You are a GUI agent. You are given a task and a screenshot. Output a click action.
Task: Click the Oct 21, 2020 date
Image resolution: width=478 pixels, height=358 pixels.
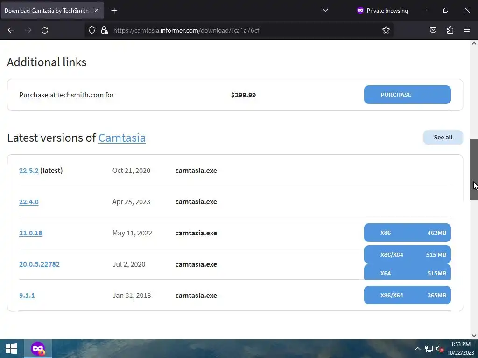[131, 171]
